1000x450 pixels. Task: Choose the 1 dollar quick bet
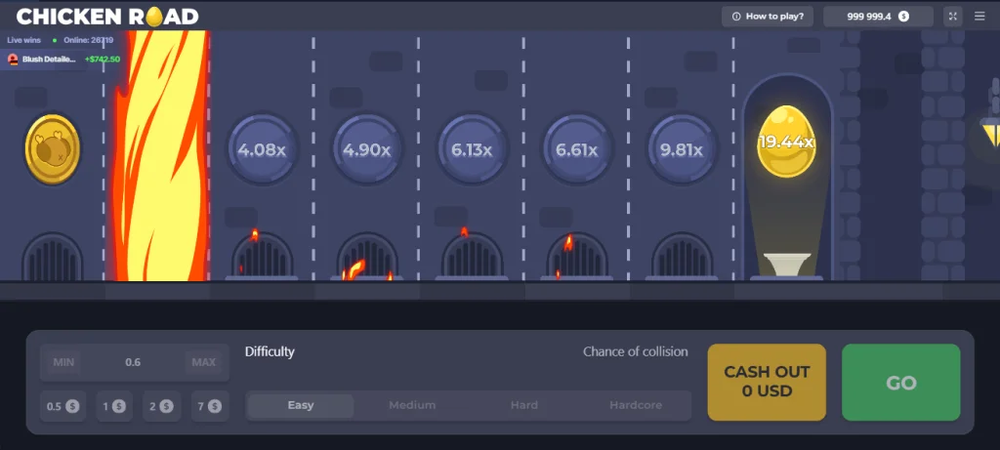coord(115,406)
